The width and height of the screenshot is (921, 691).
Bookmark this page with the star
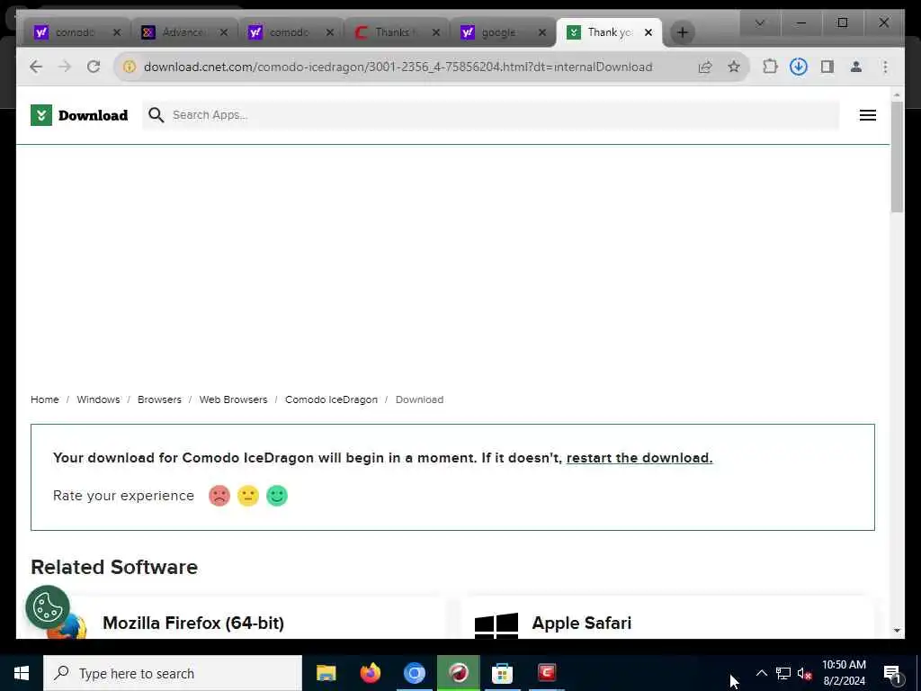tap(734, 67)
